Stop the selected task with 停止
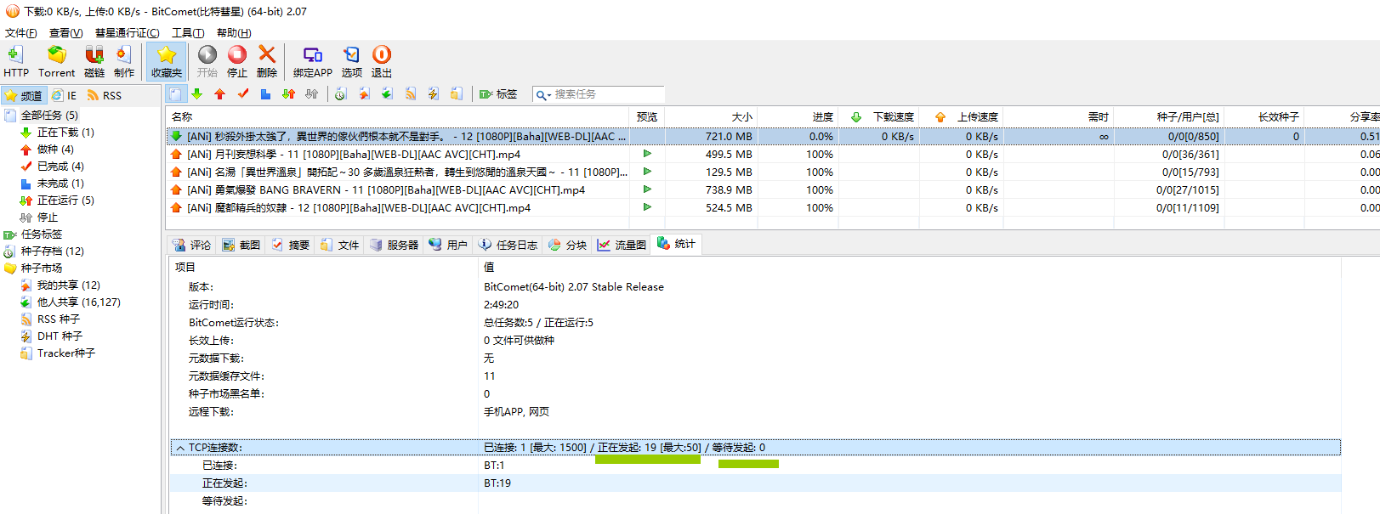Image resolution: width=1380 pixels, height=514 pixels. click(x=237, y=62)
